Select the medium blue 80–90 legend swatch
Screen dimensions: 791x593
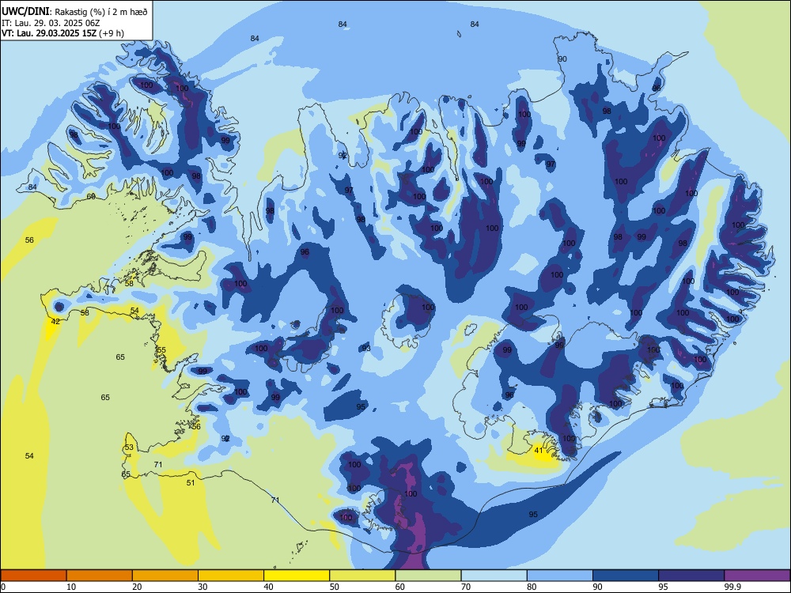pyautogui.click(x=560, y=576)
